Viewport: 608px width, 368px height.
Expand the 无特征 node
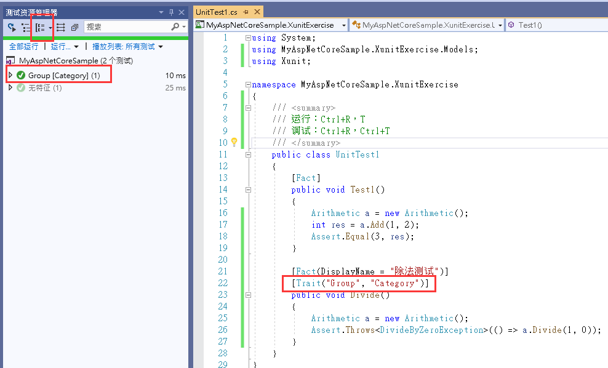pyautogui.click(x=10, y=87)
